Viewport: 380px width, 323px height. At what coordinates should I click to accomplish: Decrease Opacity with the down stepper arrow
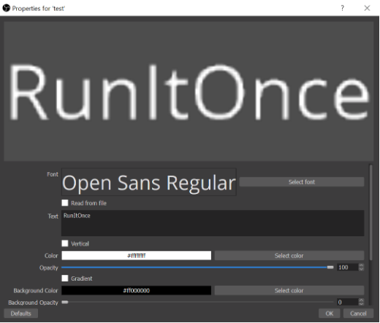coord(361,269)
